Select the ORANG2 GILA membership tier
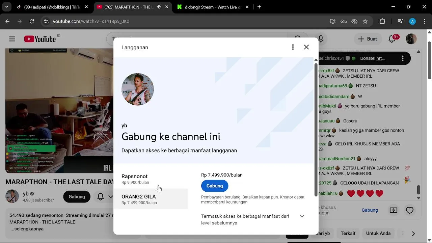The height and width of the screenshot is (243, 432). pyautogui.click(x=151, y=199)
